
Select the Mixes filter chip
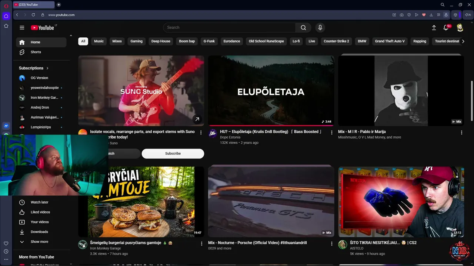point(117,41)
